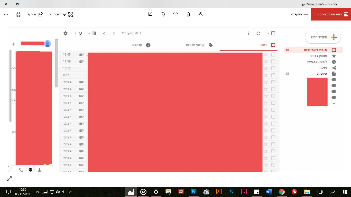Tick the select-all checkbox above the email list
This screenshot has height=197, width=351.
coord(273,33)
